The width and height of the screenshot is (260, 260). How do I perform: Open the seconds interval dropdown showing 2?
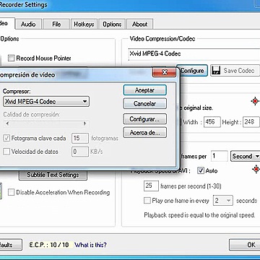point(223,200)
